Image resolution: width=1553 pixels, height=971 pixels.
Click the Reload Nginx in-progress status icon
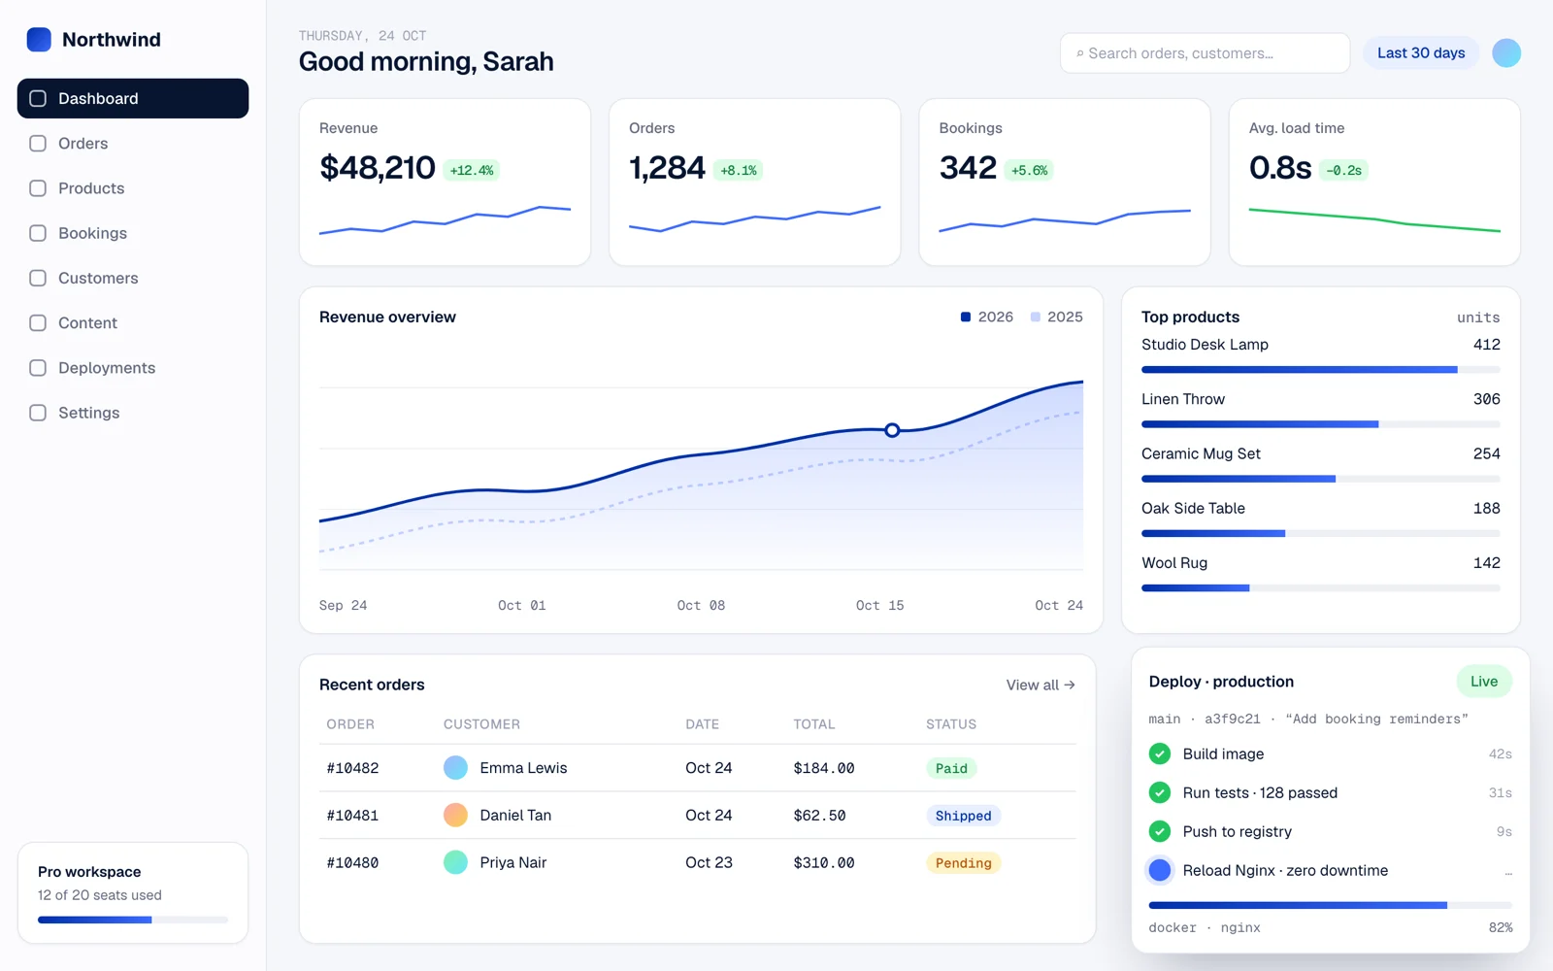click(1160, 870)
